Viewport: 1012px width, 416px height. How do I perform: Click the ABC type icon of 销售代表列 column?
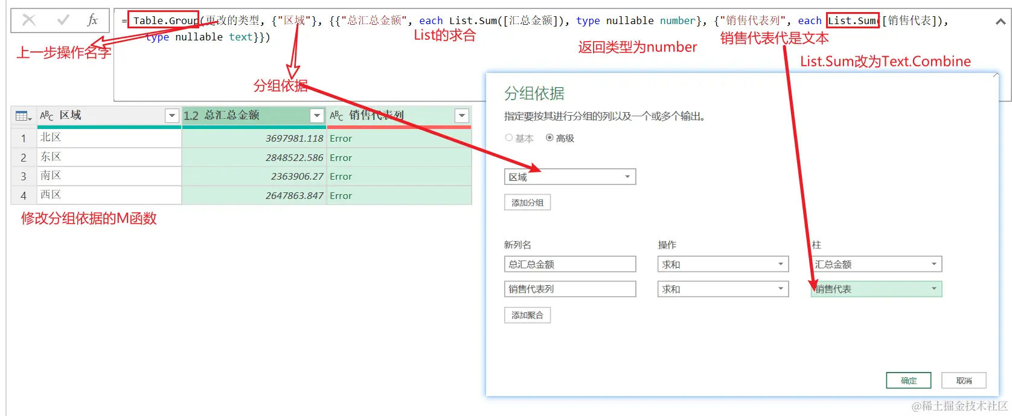pyautogui.click(x=336, y=116)
